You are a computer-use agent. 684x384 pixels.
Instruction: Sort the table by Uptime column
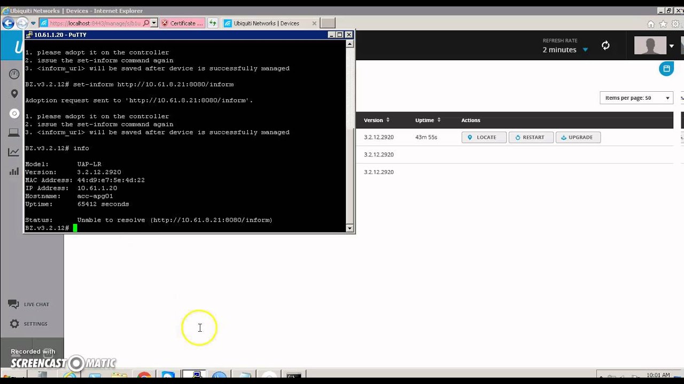pyautogui.click(x=428, y=120)
